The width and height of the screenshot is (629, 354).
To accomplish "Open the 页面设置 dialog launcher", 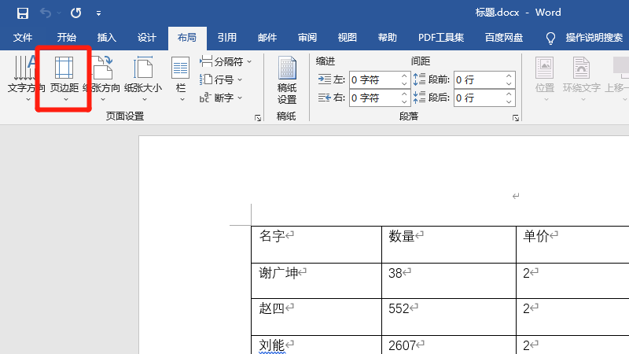I will click(x=257, y=118).
